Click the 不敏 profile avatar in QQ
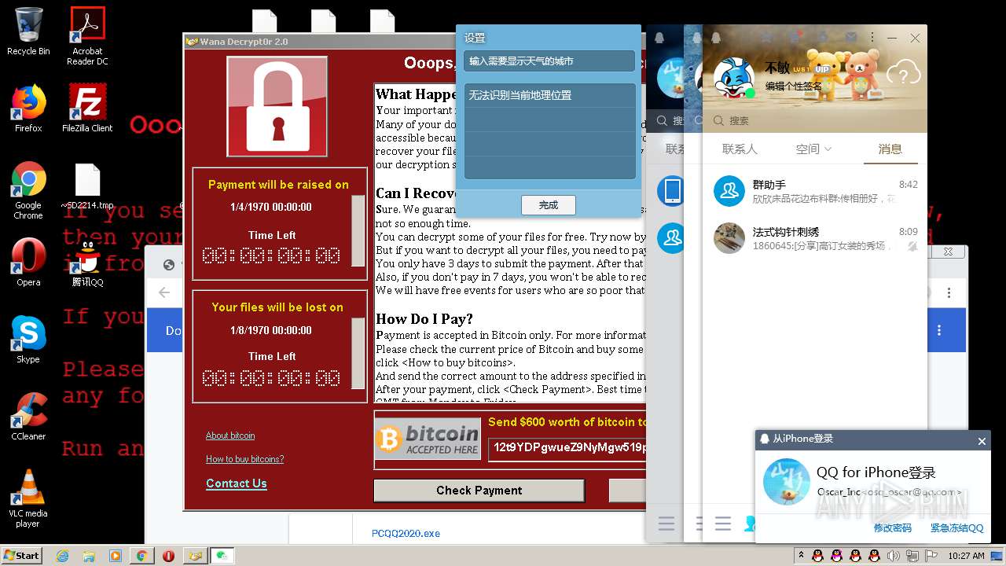 pyautogui.click(x=734, y=77)
